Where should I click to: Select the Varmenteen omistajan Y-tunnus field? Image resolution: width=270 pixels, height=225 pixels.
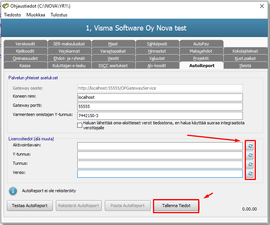click(160, 116)
